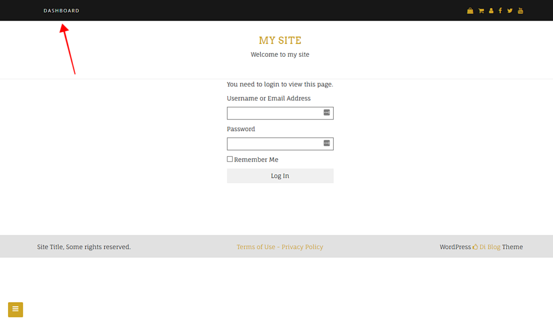
Task: Click the keyboard icon in the username field
Action: [327, 113]
